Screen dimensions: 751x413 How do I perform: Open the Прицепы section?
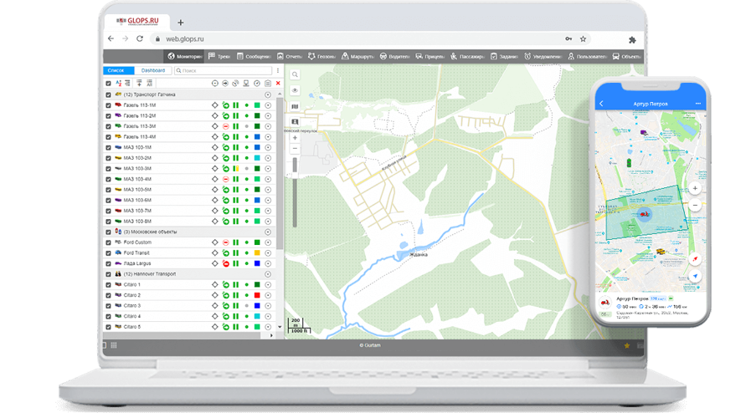[x=430, y=56]
